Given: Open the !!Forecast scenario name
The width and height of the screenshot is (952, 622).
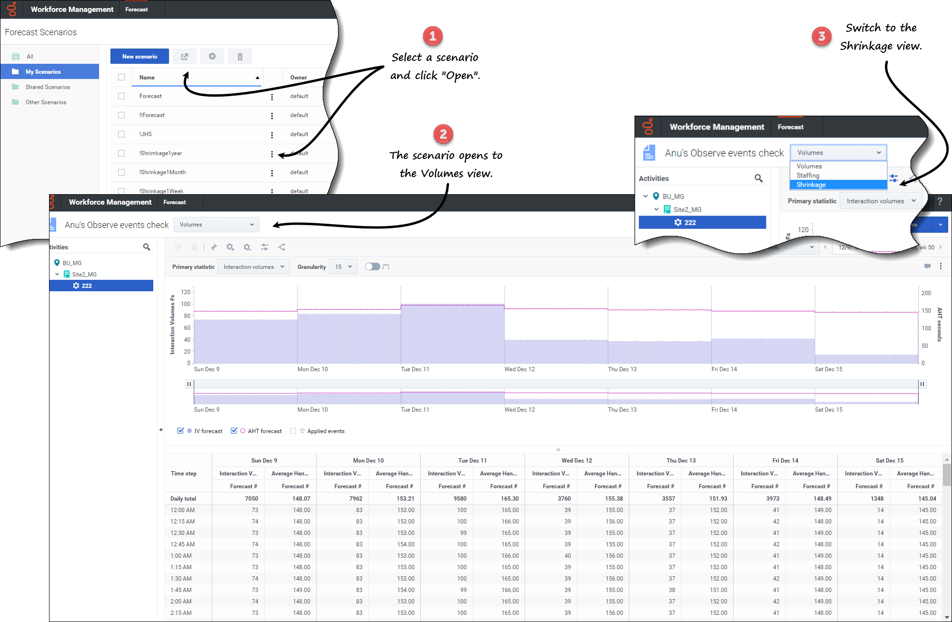Looking at the screenshot, I should [152, 115].
